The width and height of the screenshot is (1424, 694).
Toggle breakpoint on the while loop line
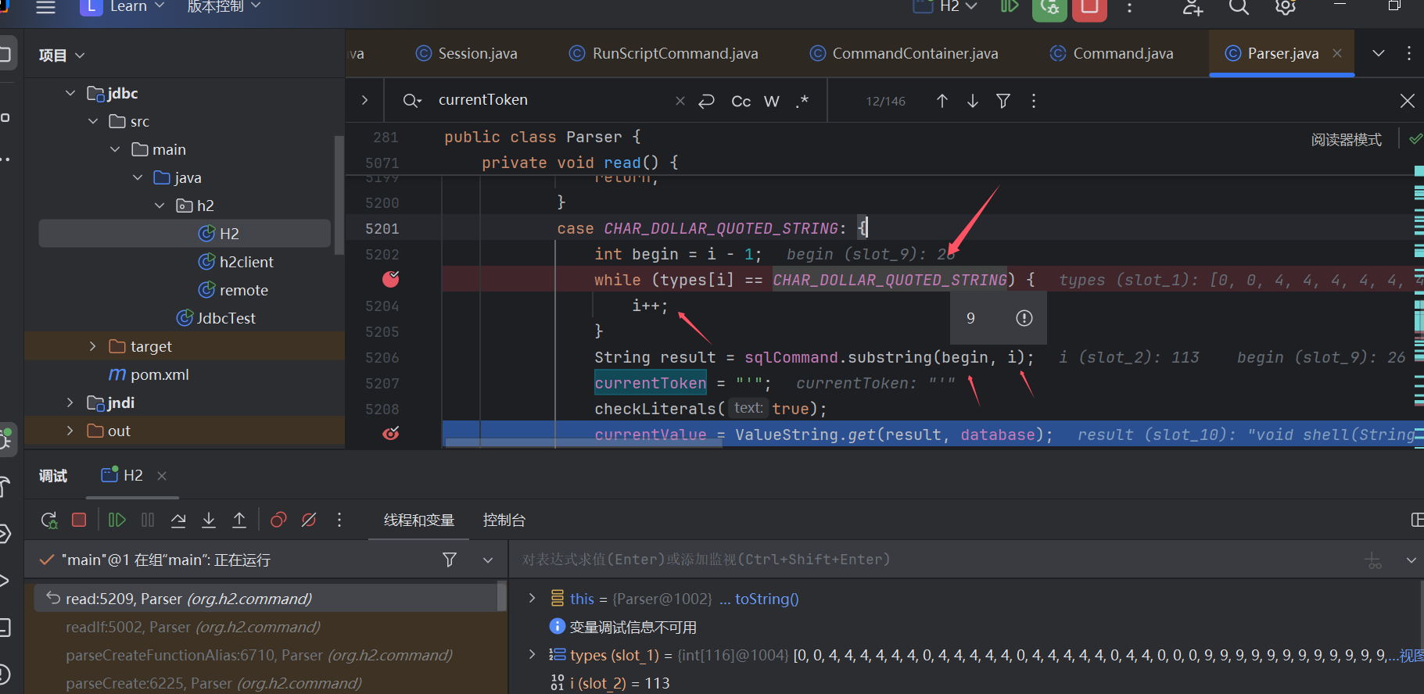[x=391, y=279]
